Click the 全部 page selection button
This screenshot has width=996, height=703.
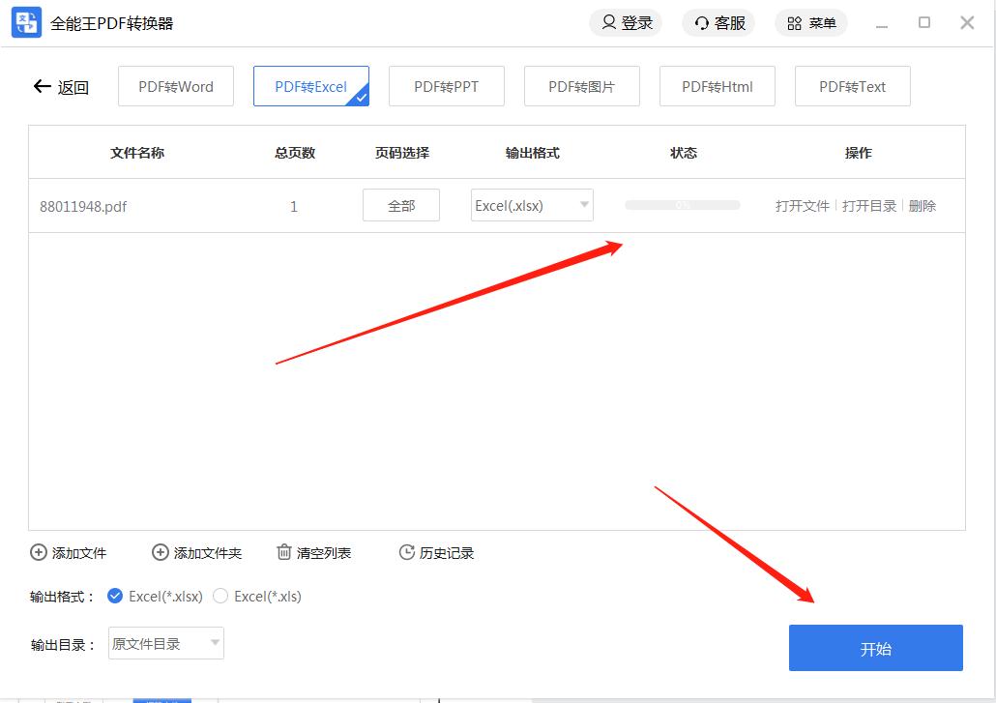(401, 205)
